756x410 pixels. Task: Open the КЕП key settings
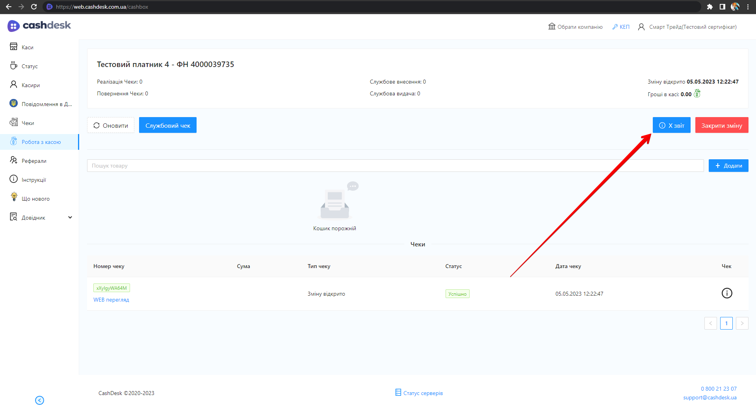(621, 27)
